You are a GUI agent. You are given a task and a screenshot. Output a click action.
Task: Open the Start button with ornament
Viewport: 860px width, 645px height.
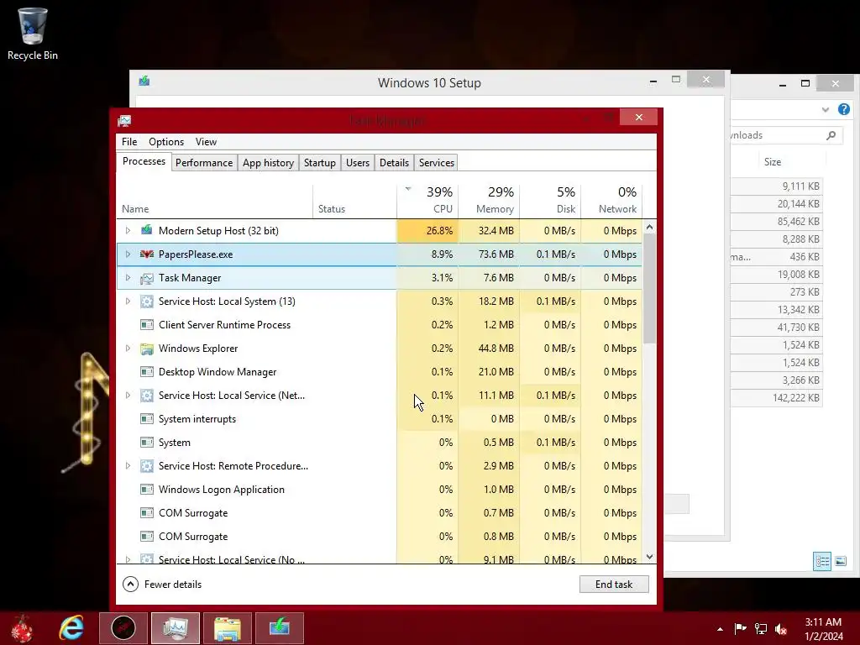[x=21, y=628]
